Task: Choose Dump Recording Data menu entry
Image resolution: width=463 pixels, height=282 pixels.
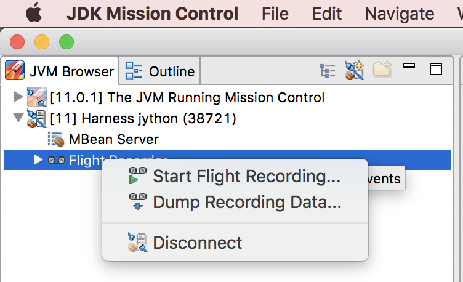Action: [247, 202]
